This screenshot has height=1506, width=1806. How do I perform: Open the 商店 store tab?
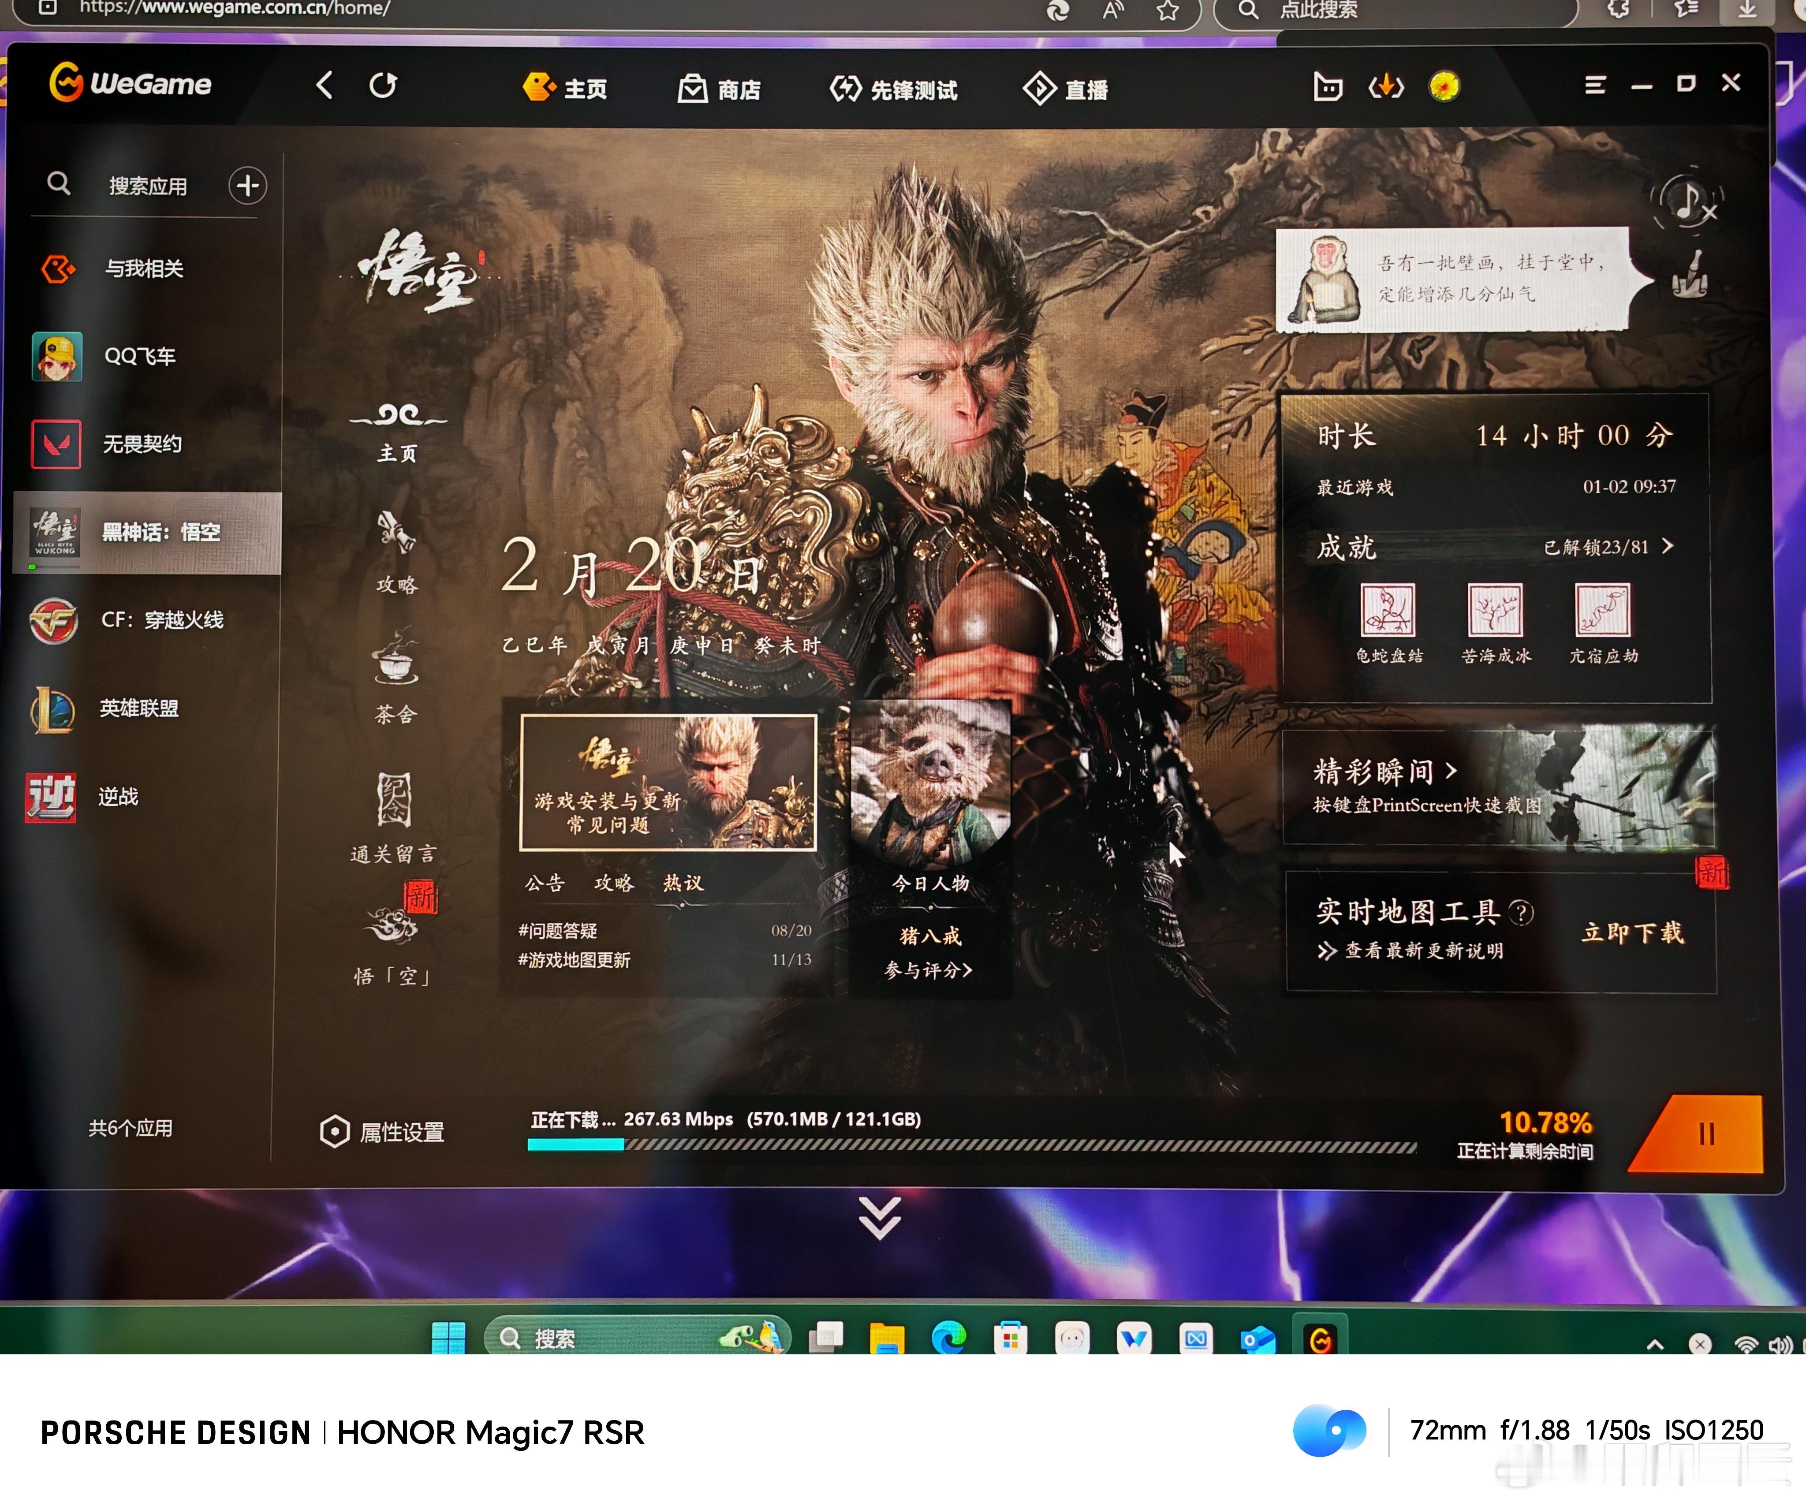pos(719,89)
